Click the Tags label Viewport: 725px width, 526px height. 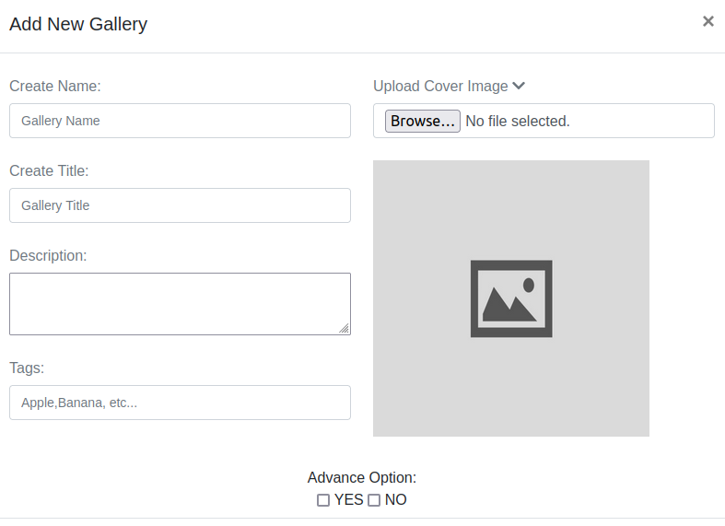tap(27, 368)
